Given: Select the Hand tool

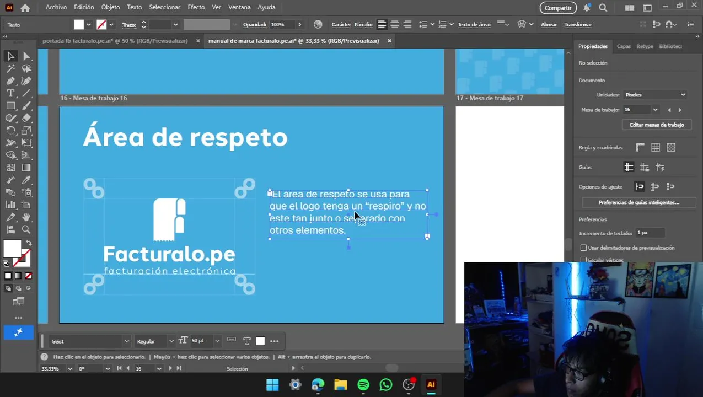Looking at the screenshot, I should coord(26,217).
